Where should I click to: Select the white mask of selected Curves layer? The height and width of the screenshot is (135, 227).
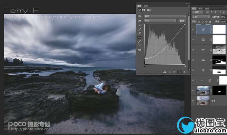pyautogui.click(x=219, y=30)
